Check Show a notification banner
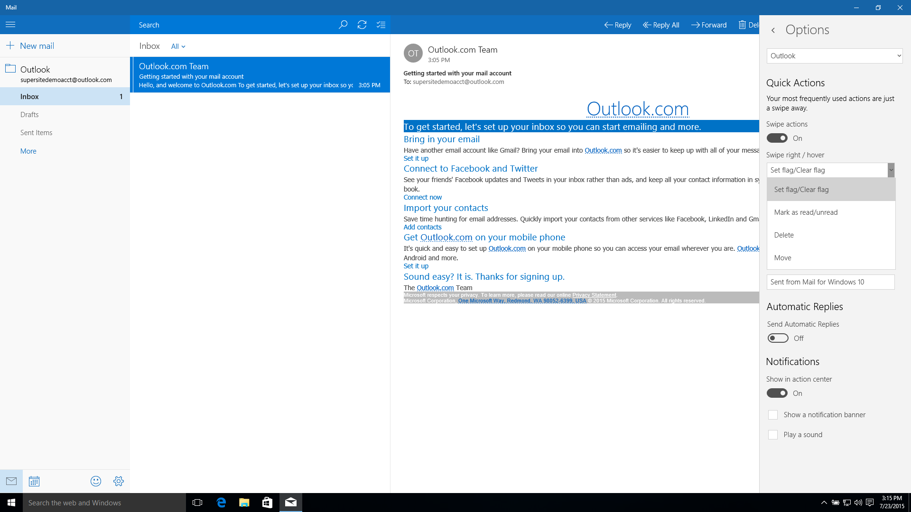This screenshot has height=512, width=911. [x=773, y=415]
